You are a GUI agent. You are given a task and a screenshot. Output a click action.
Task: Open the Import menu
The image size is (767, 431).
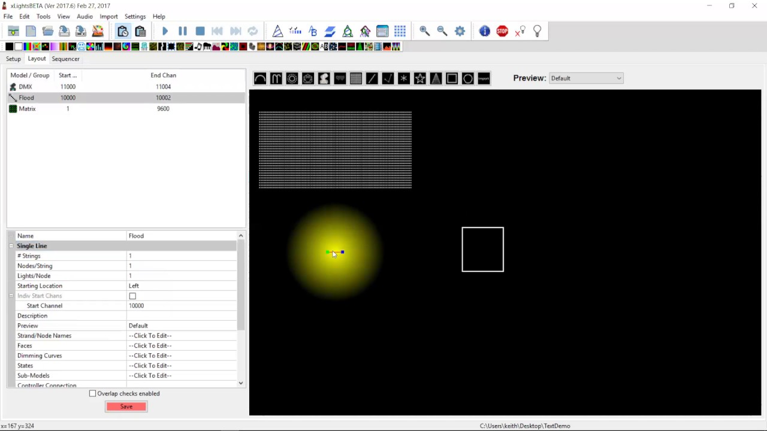108,17
